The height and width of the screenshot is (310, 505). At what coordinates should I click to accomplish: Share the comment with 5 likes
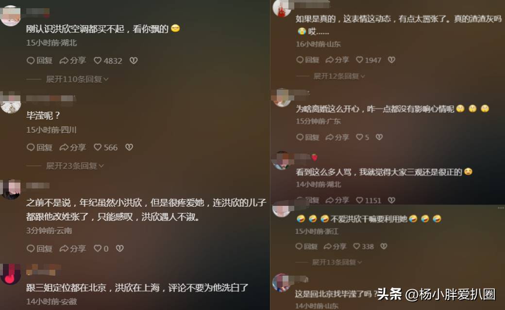tap(337, 137)
